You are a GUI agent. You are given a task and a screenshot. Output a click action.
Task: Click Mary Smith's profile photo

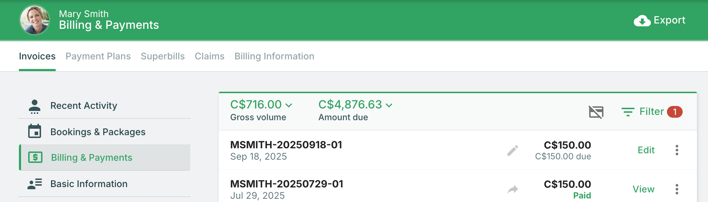[35, 20]
